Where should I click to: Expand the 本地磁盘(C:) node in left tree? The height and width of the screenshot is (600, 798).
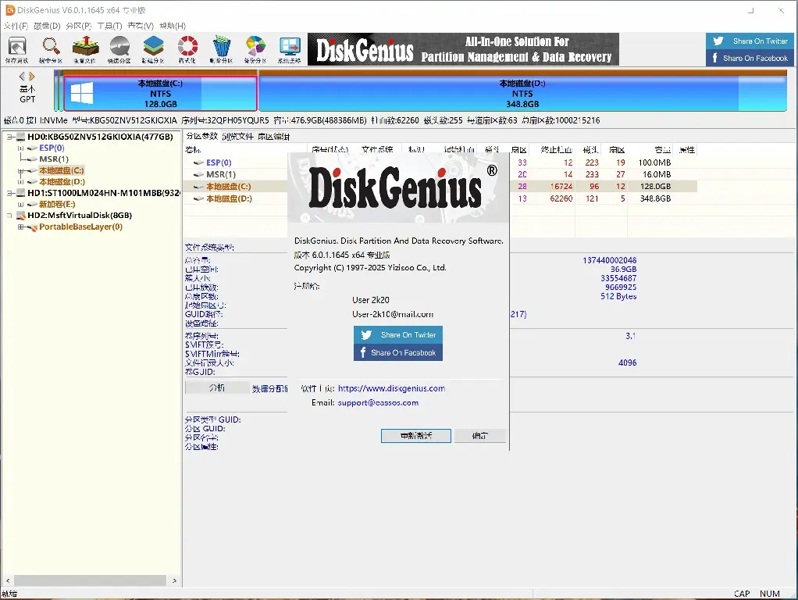click(21, 170)
